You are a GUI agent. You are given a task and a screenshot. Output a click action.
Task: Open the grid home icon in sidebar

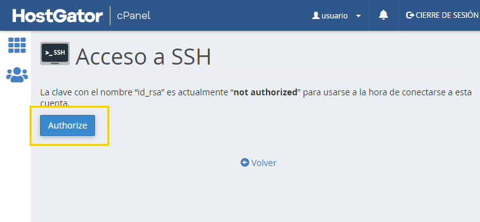pos(17,45)
